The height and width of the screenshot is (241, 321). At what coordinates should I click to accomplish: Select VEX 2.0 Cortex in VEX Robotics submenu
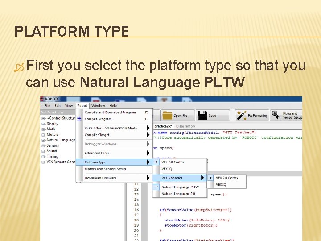(x=227, y=178)
